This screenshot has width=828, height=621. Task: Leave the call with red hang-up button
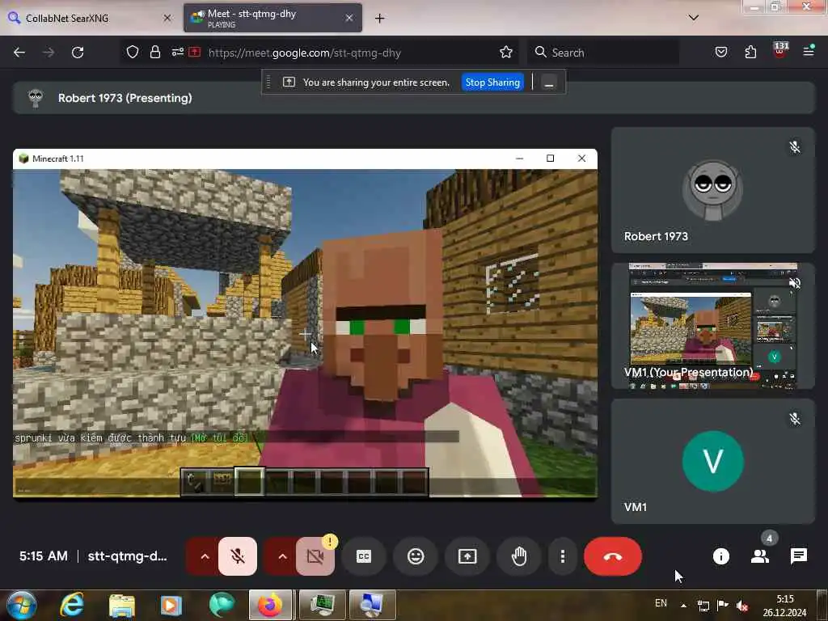pyautogui.click(x=613, y=556)
